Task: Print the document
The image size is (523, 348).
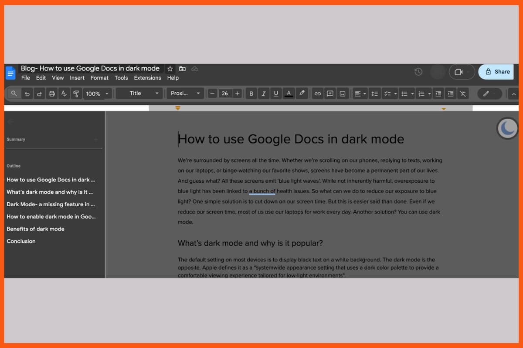Action: tap(52, 94)
